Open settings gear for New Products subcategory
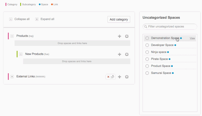This screenshot has width=202, height=116. (127, 54)
